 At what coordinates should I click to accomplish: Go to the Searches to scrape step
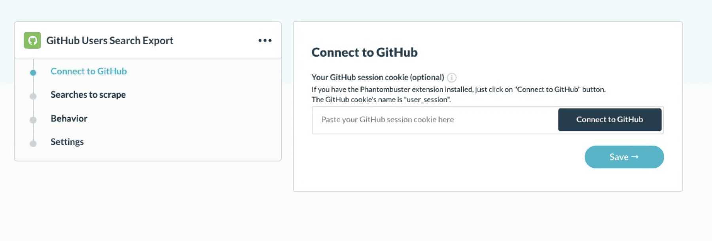(x=88, y=95)
